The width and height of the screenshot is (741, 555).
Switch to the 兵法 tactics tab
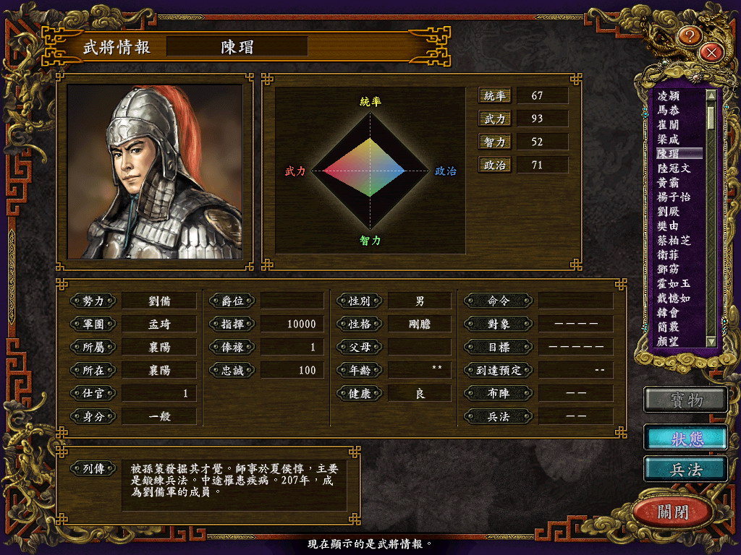(x=686, y=469)
